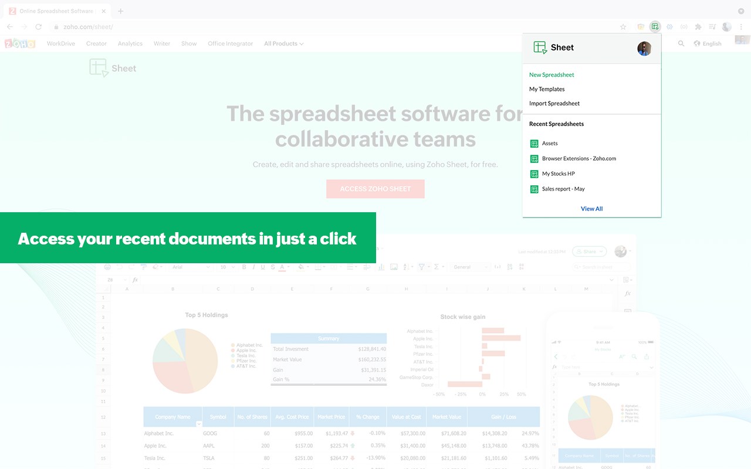Click the Company Name column header
Viewport: 751px width, 469px height.
(173, 417)
